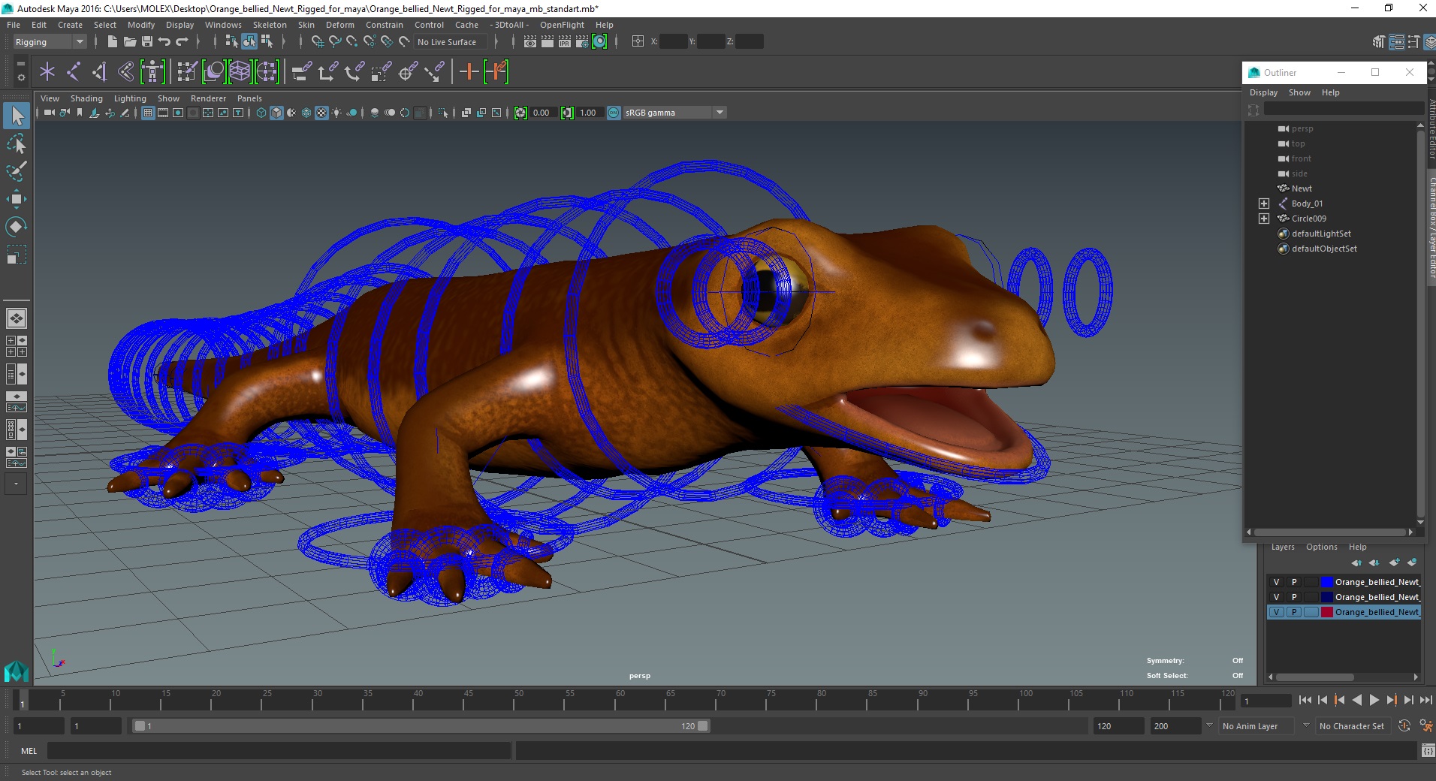The height and width of the screenshot is (781, 1436).
Task: Toggle visibility V of the blue layer
Action: click(1276, 582)
